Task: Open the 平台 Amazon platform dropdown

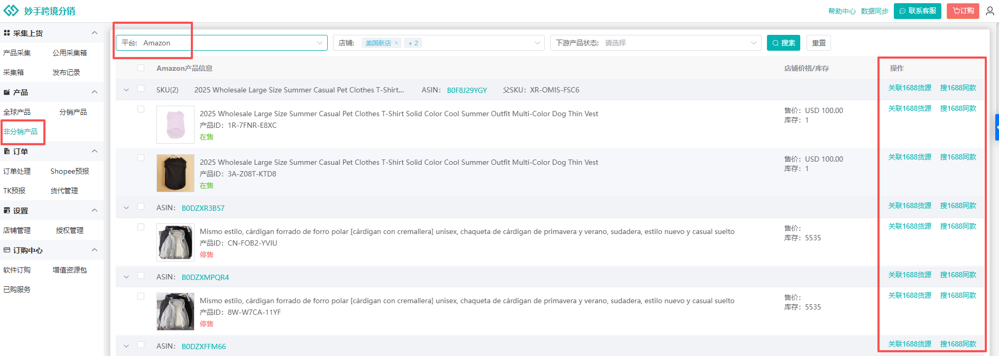Action: [221, 43]
